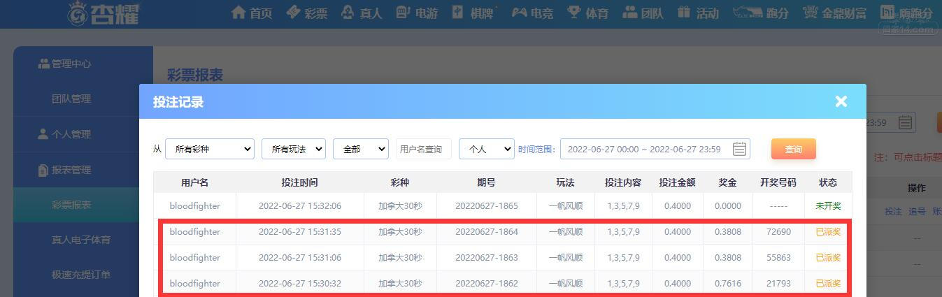942x297 pixels.
Task: Open the 彩票 lottery menu
Action: click(x=306, y=13)
